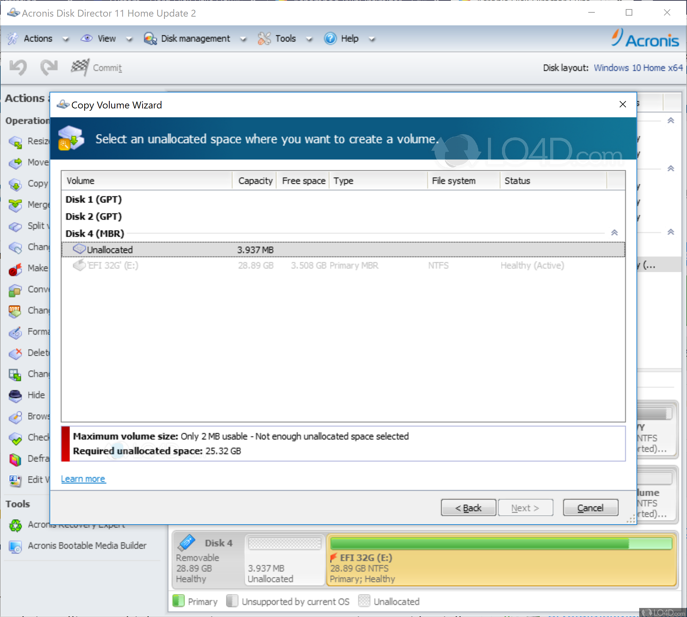
Task: Click the Change label MBR icon in sidebar
Action: tap(15, 311)
